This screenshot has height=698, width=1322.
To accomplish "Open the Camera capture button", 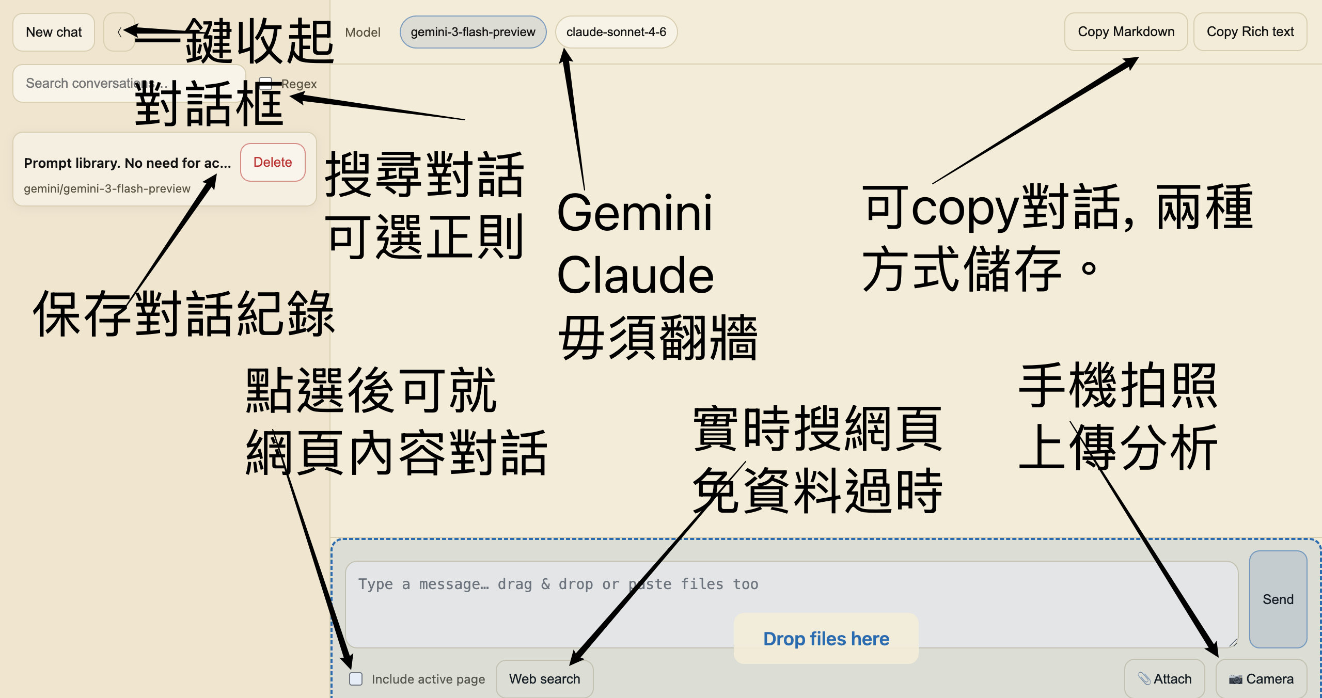I will 1261,678.
